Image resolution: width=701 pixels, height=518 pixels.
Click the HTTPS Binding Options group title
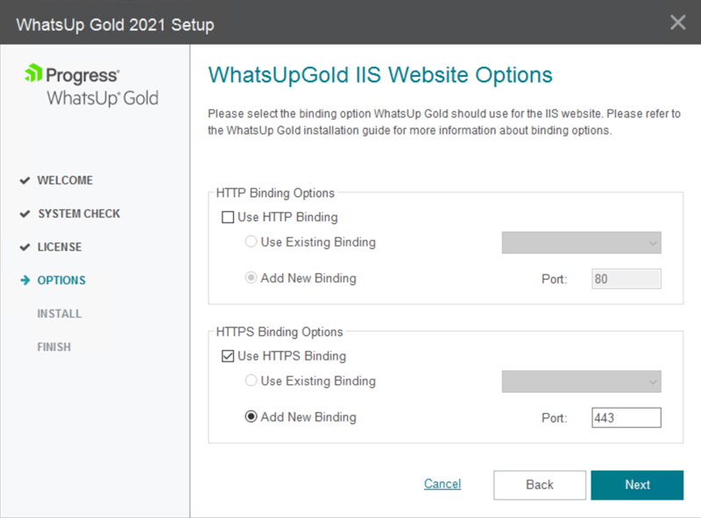point(280,332)
